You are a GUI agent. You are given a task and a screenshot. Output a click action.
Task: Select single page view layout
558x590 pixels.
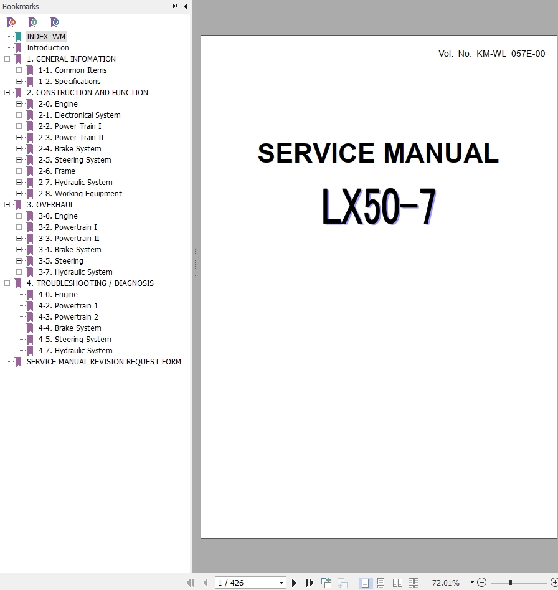(365, 583)
